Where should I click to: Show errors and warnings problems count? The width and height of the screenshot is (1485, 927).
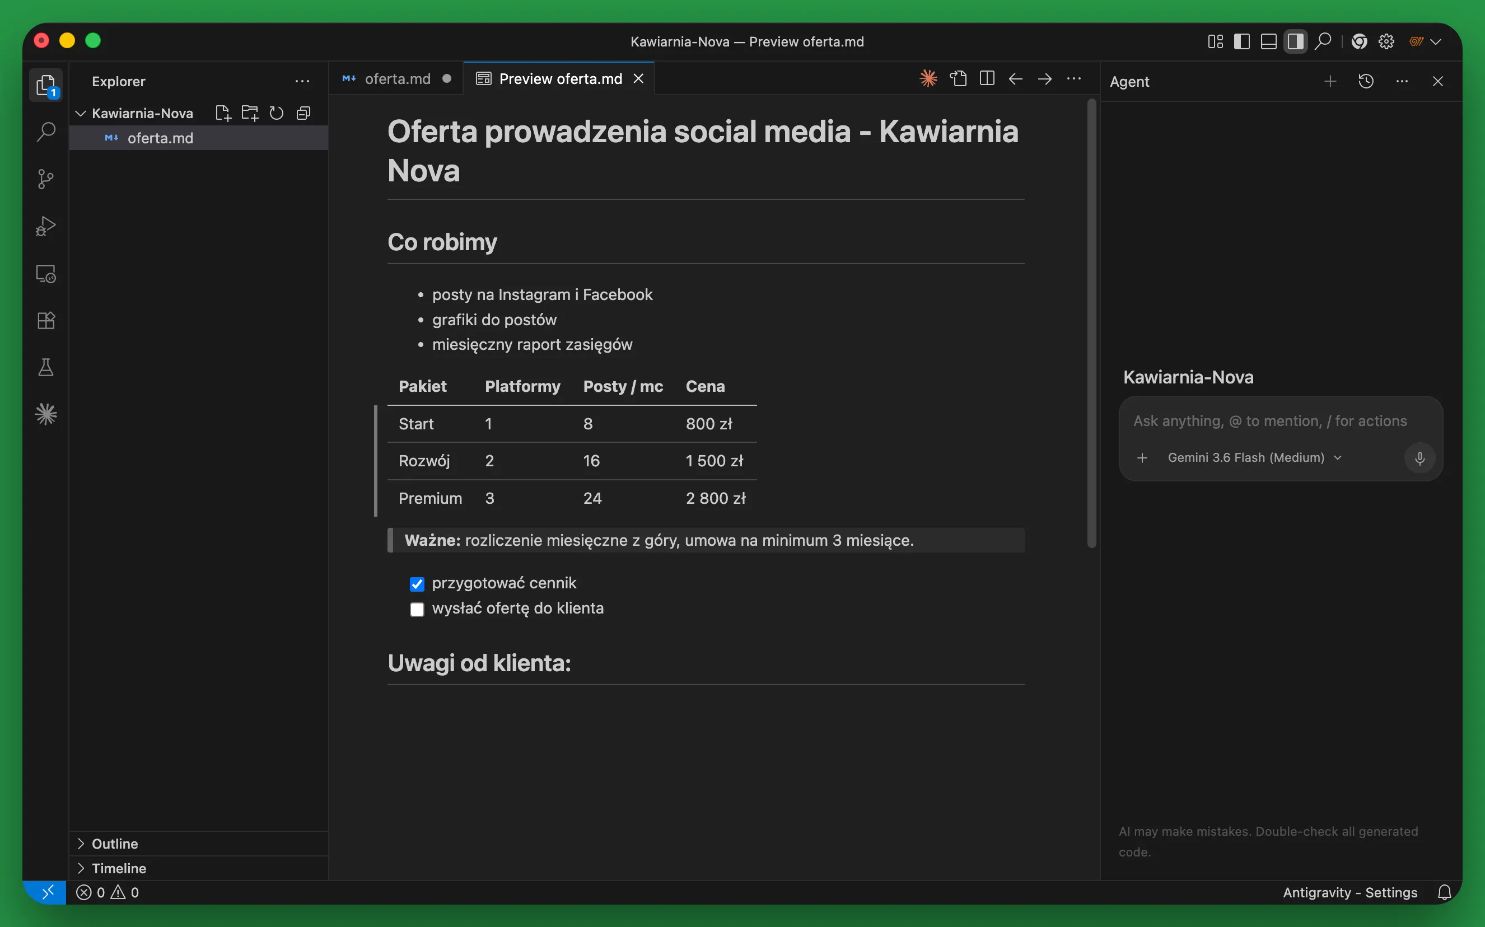tap(108, 893)
